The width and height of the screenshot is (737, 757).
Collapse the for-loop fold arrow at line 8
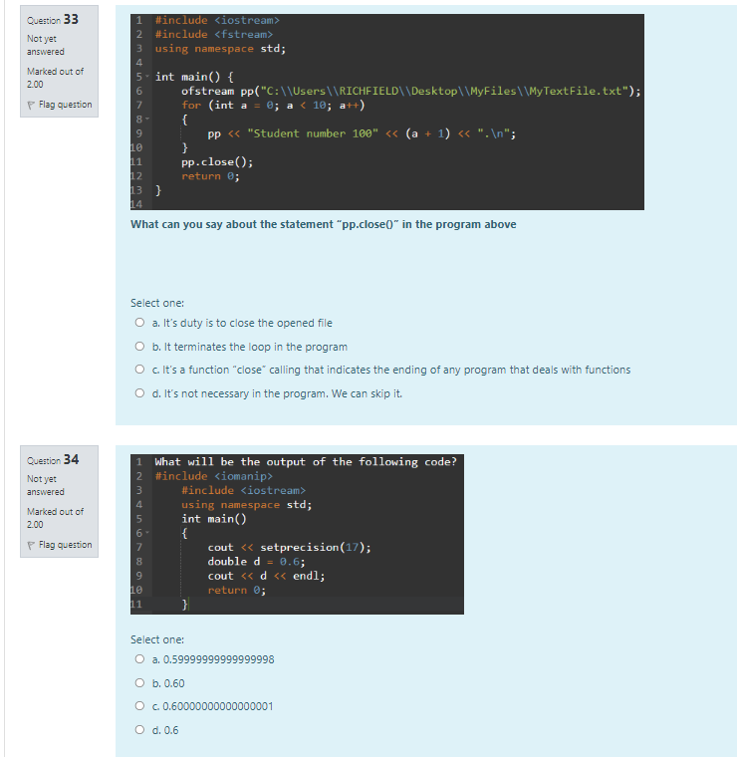tap(147, 119)
